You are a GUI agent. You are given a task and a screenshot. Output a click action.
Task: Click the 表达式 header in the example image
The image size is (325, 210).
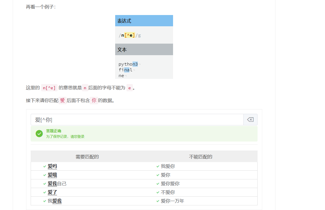pyautogui.click(x=124, y=21)
